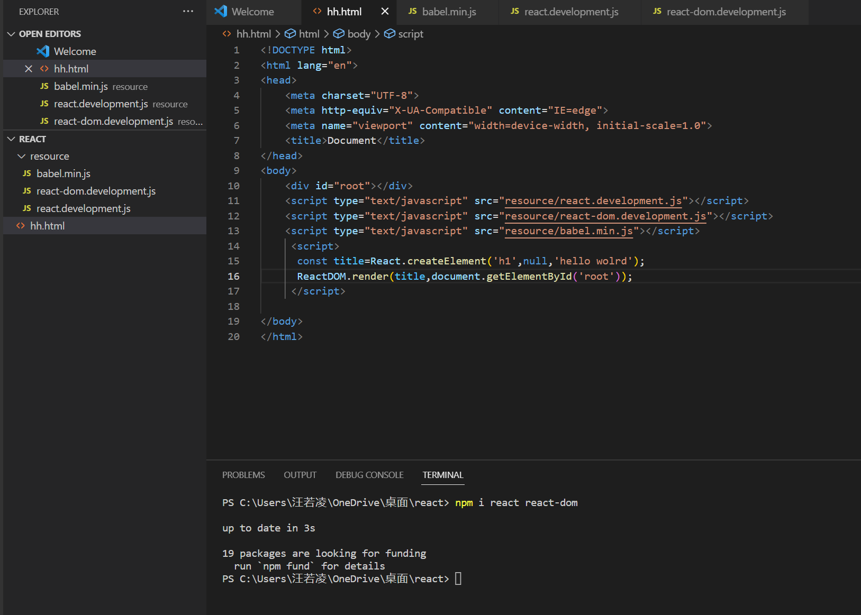The image size is (861, 615).
Task: Close the hh.html editor tab
Action: pyautogui.click(x=385, y=11)
